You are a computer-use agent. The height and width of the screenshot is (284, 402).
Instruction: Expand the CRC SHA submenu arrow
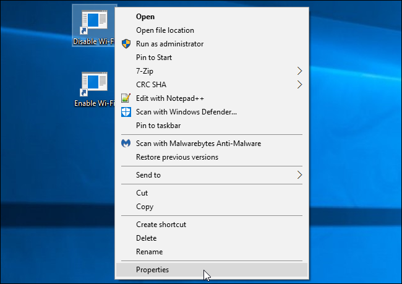tap(299, 85)
